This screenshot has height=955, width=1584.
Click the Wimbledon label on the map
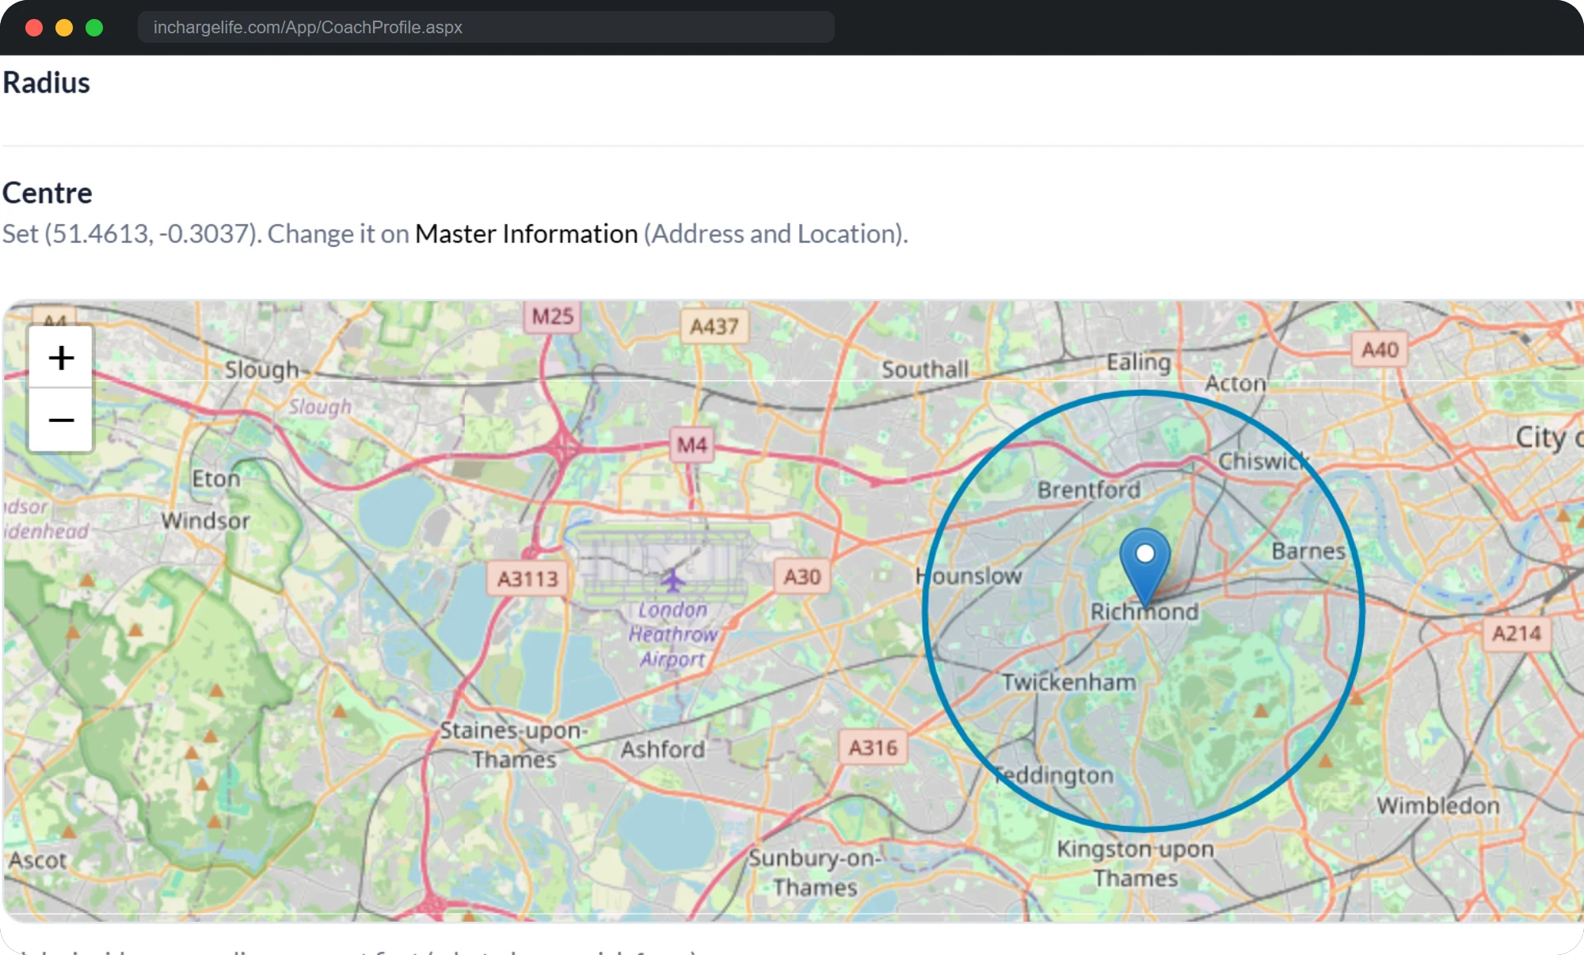point(1437,805)
